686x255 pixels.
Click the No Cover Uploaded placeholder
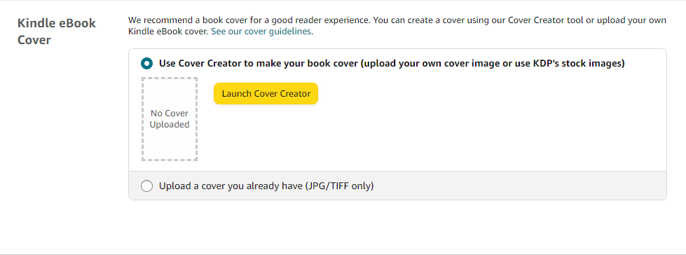pyautogui.click(x=170, y=119)
